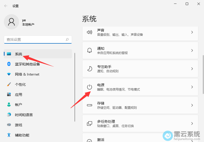Click the magnifier icon in the search box

(67, 40)
